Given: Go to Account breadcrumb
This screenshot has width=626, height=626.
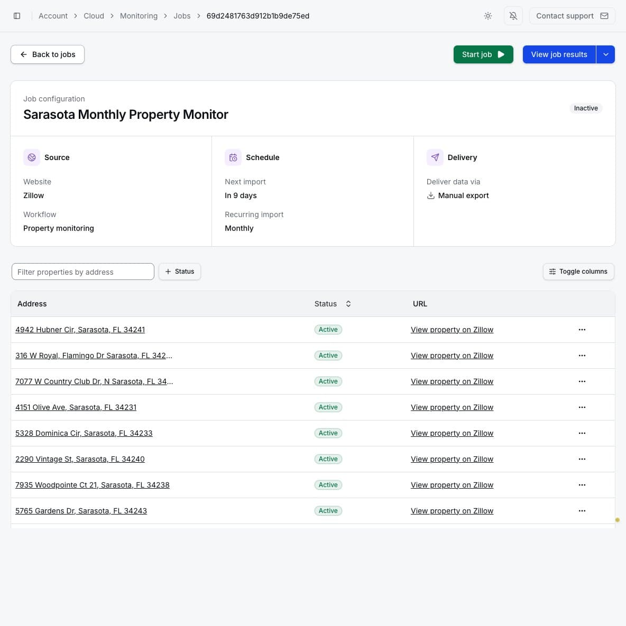Looking at the screenshot, I should [x=53, y=16].
